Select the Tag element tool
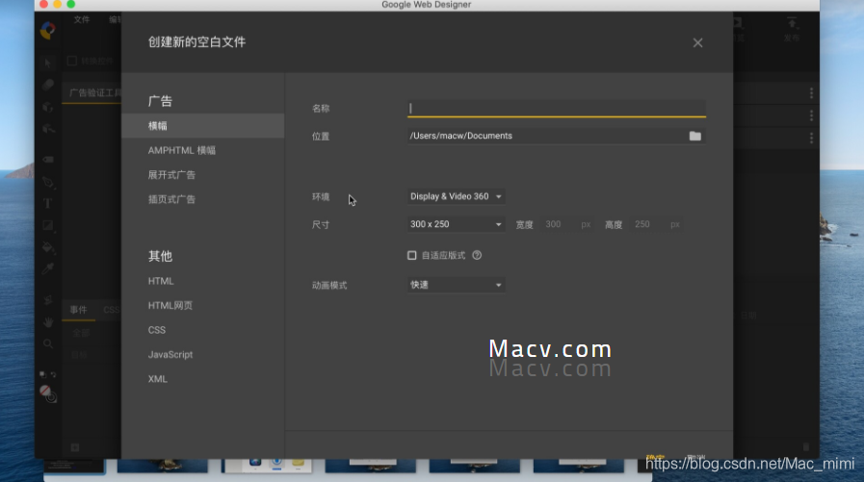This screenshot has height=482, width=864. pos(48,160)
